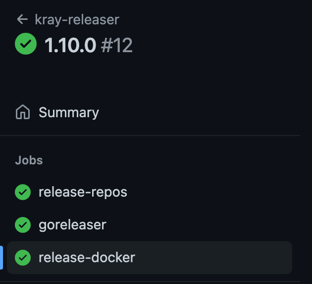Select the 1.10.0 run title
This screenshot has width=312, height=284.
70,45
